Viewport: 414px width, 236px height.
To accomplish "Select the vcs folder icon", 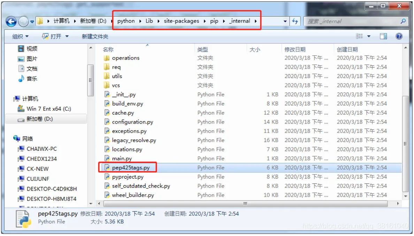I will 107,85.
